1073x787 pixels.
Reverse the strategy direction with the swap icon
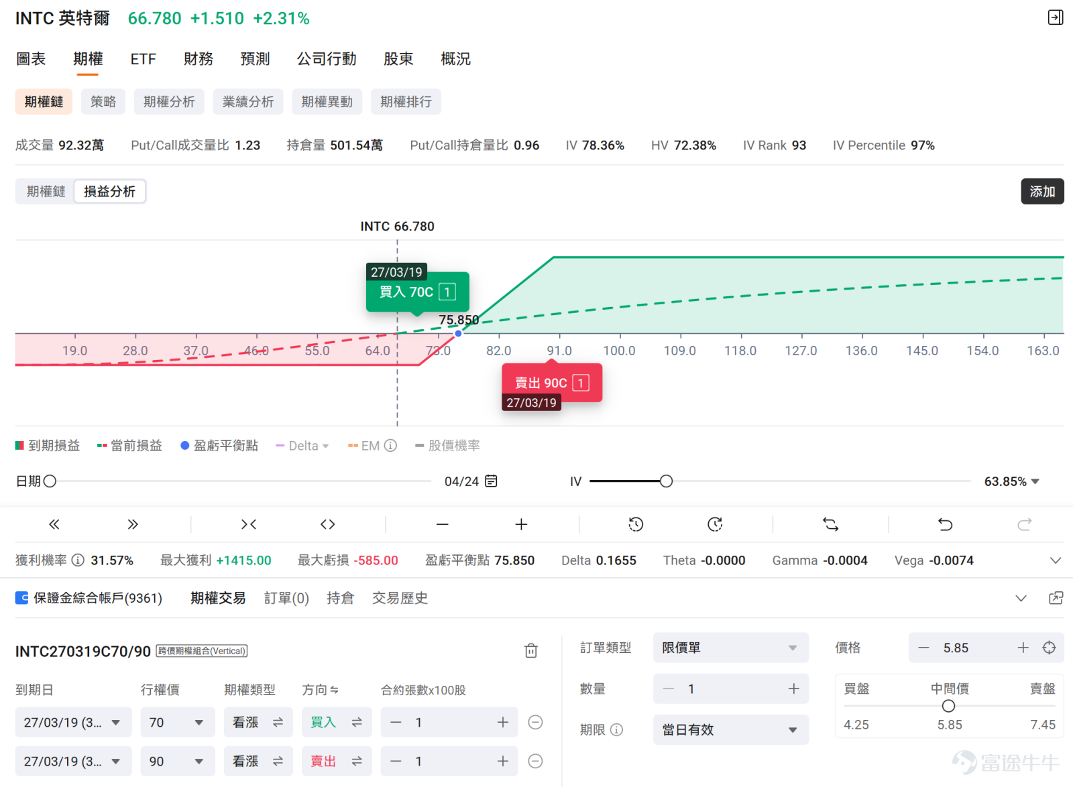click(831, 524)
